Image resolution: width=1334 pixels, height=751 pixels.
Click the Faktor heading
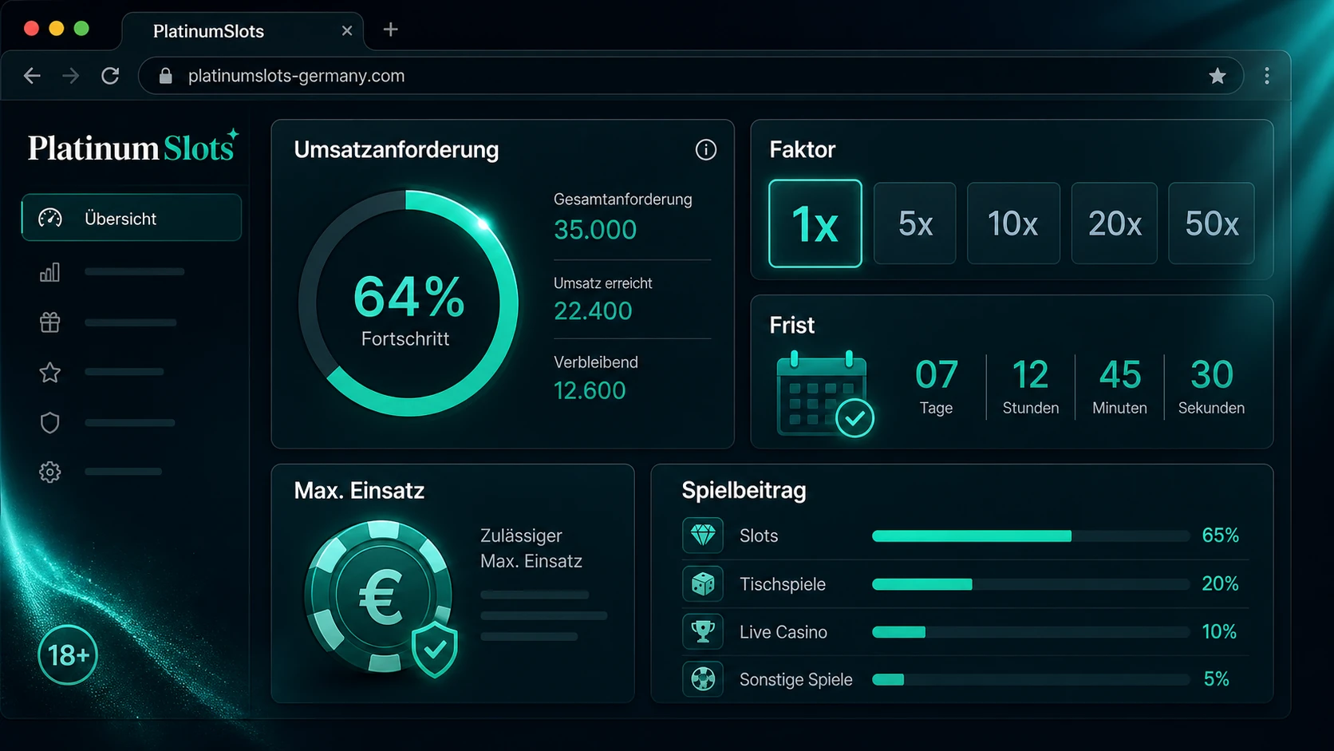pyautogui.click(x=802, y=149)
